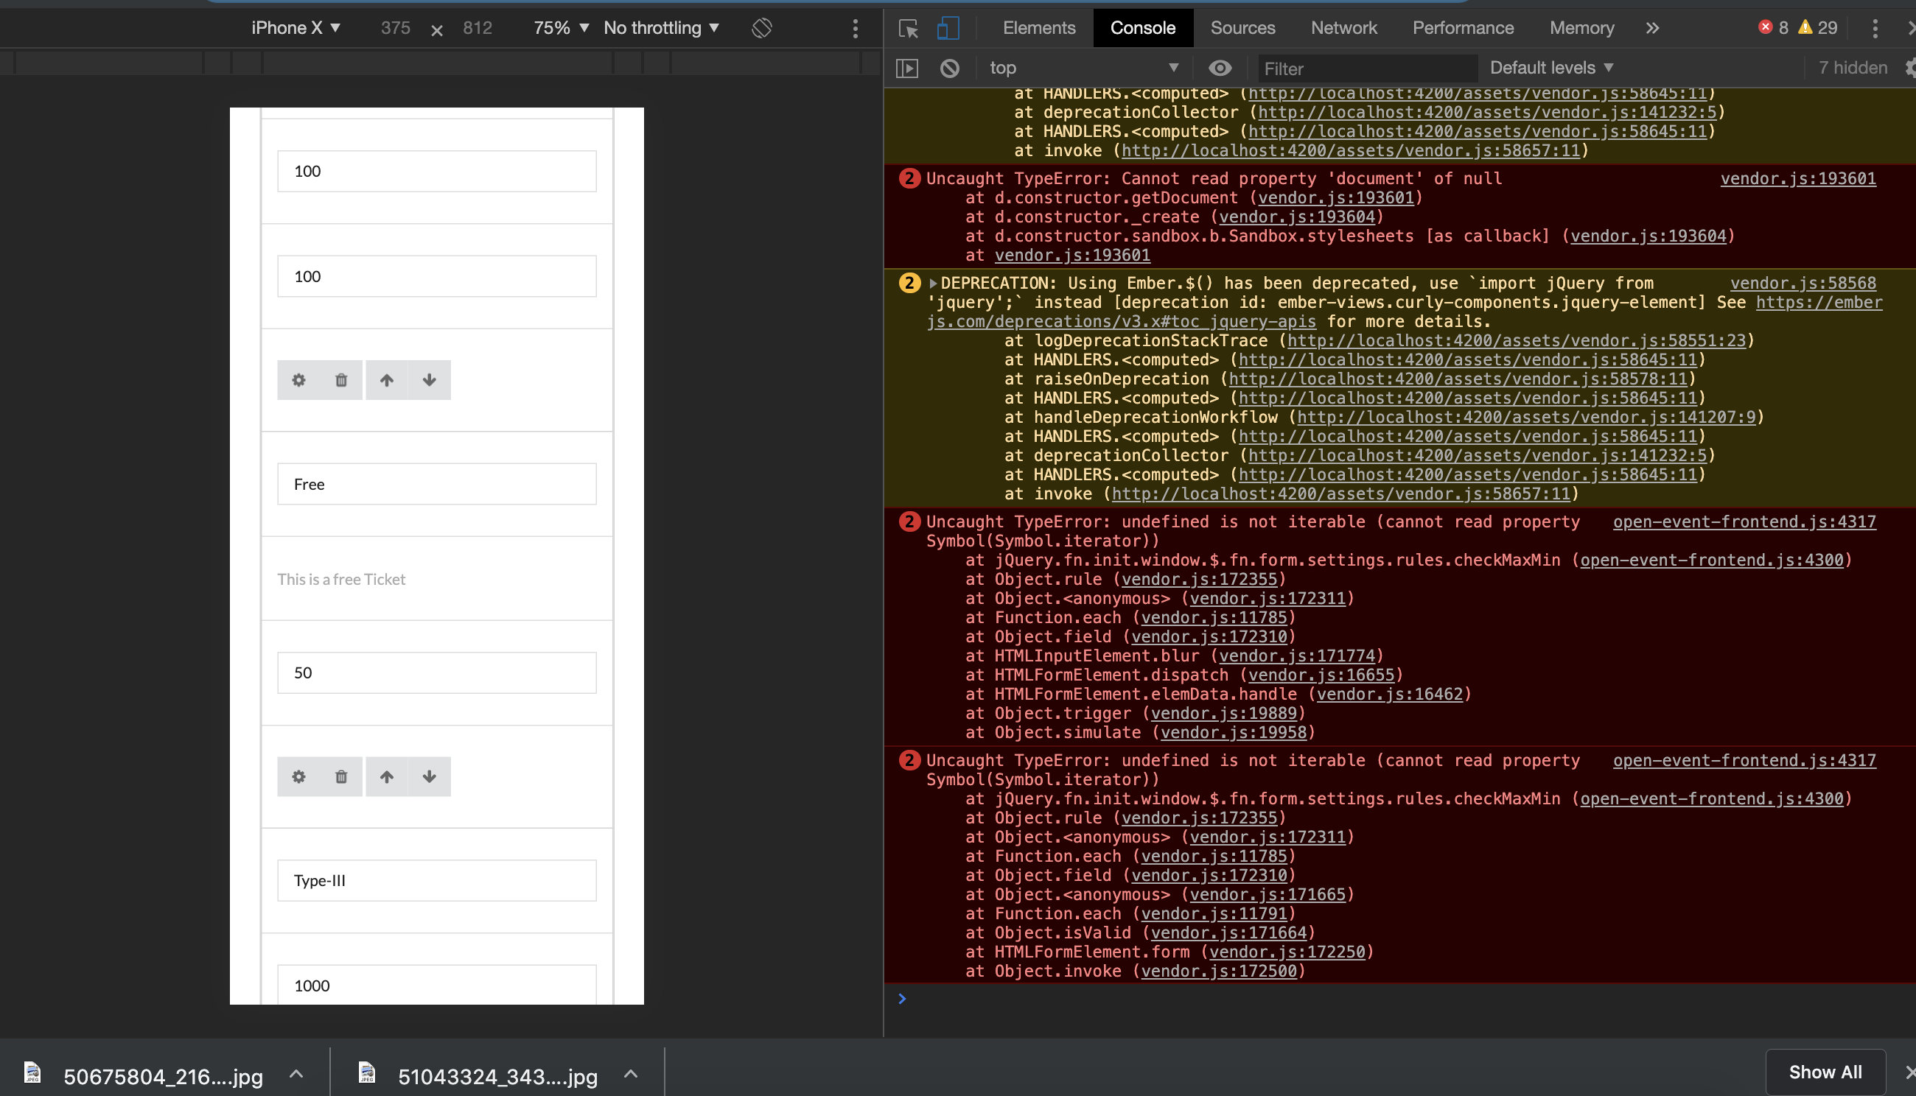Image resolution: width=1916 pixels, height=1096 pixels.
Task: Click the rotate device orientation icon
Action: coord(761,28)
